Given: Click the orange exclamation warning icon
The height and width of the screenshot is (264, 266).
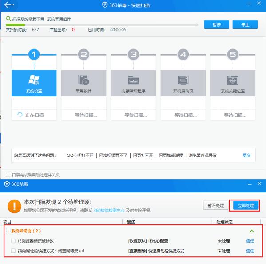Looking at the screenshot, I should point(14,206).
